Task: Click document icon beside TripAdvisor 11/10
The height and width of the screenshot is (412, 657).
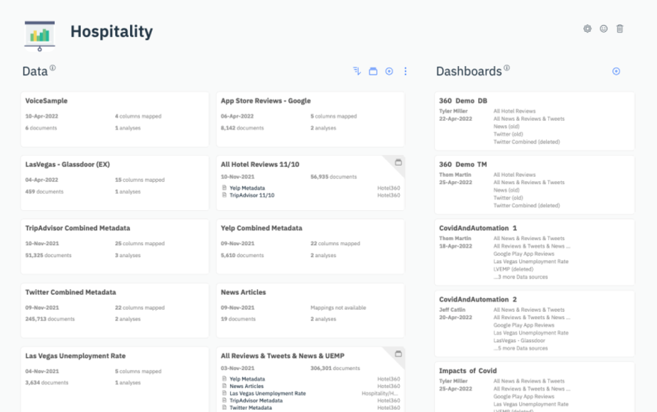Action: click(x=224, y=195)
